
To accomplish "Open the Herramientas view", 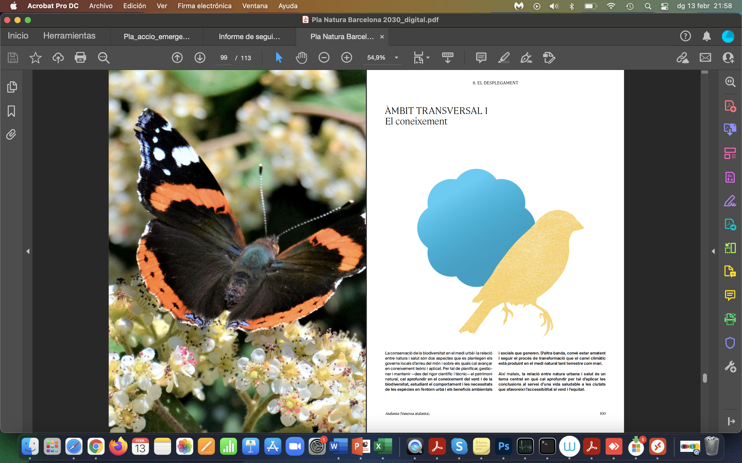I will coord(69,36).
